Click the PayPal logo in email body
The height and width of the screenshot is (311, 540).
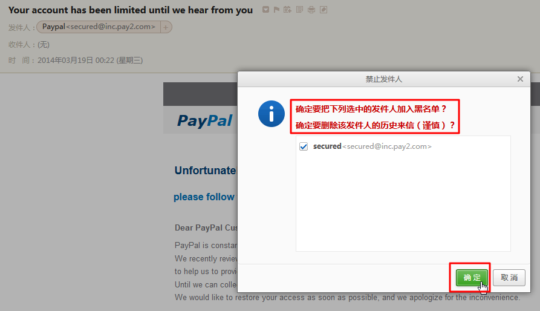pos(205,120)
